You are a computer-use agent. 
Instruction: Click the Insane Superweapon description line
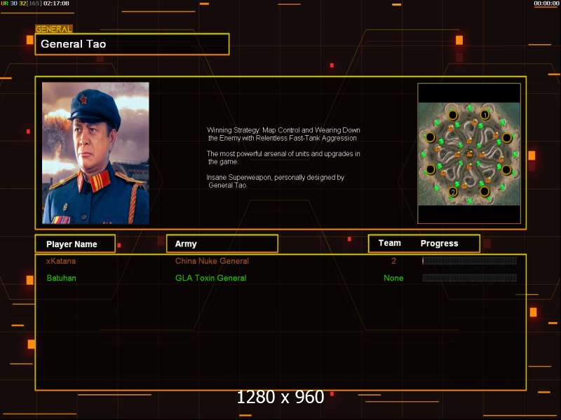(x=276, y=181)
